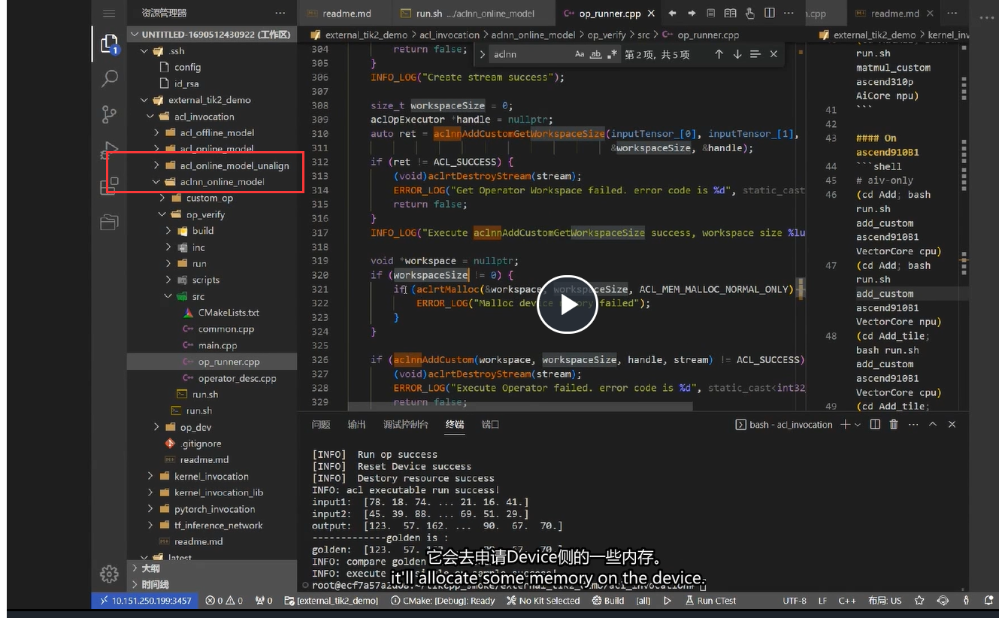Expand the replace row in the find widget
The image size is (999, 618).
point(483,54)
